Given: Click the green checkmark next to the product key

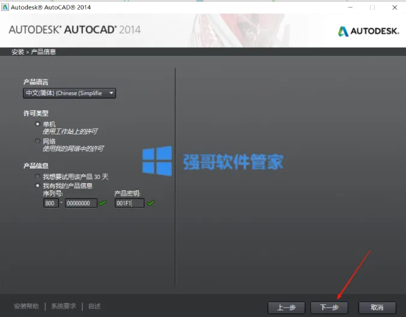Looking at the screenshot, I should 151,203.
